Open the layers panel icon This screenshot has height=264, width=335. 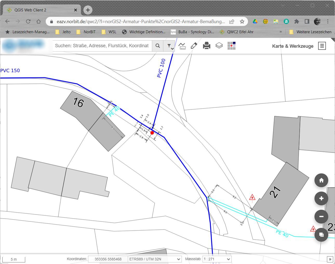point(219,45)
